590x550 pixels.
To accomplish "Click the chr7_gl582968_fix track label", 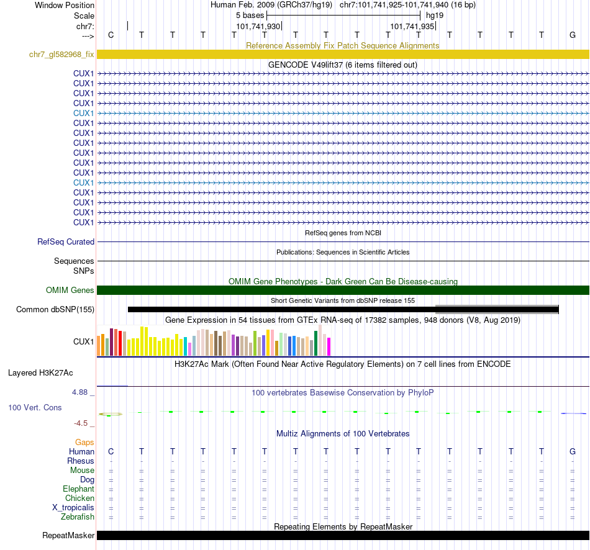I will (x=61, y=54).
